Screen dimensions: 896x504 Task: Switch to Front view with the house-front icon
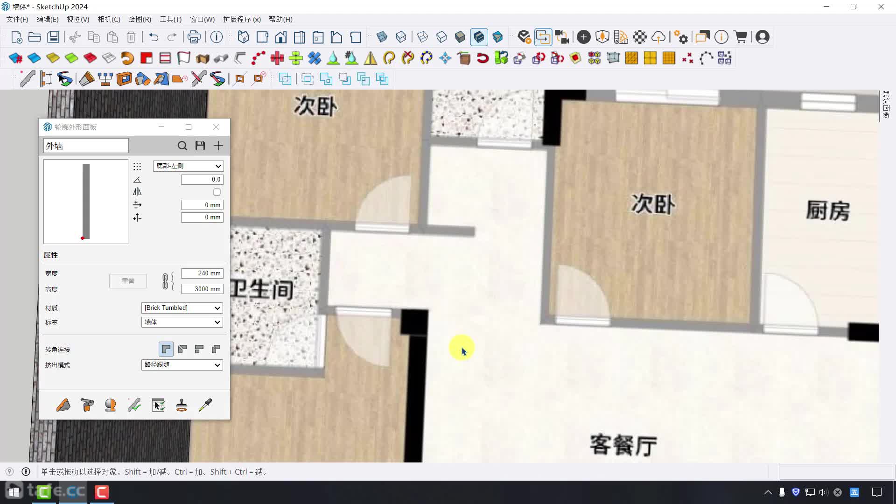click(x=281, y=37)
